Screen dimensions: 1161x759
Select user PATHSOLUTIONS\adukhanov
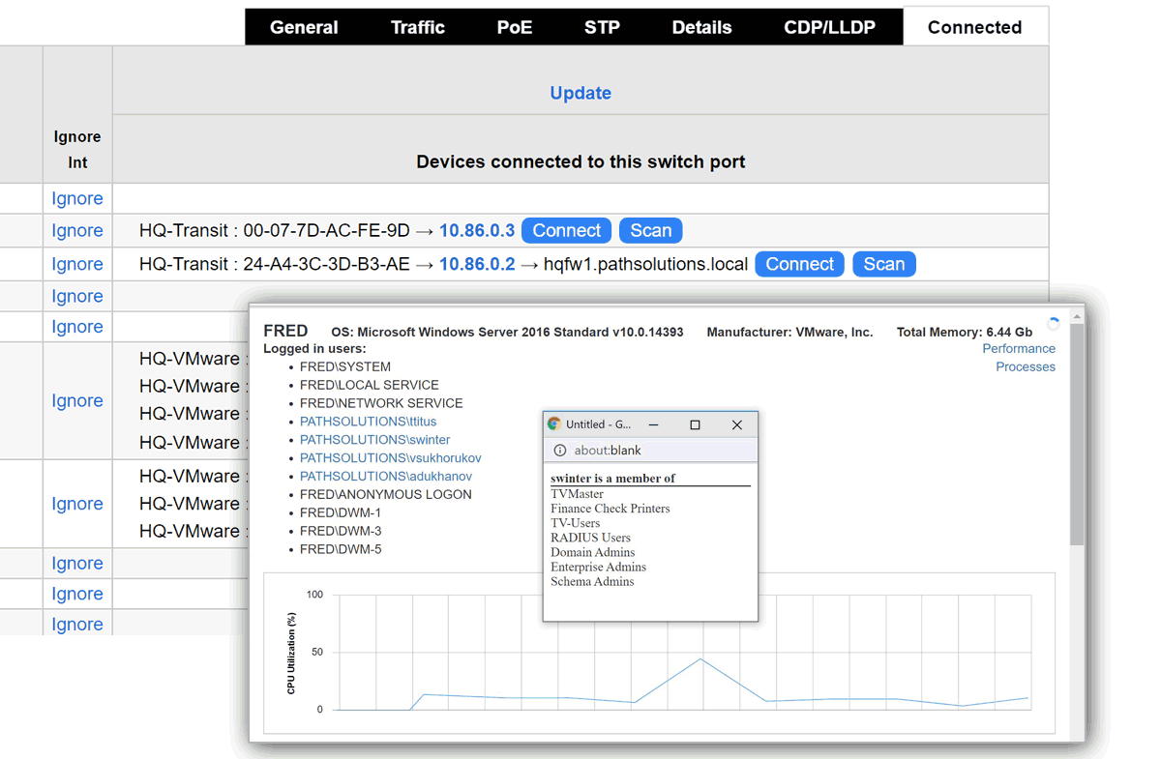(385, 477)
